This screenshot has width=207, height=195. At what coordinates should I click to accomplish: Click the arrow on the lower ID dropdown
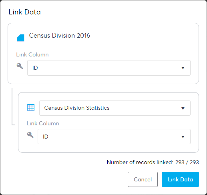[183, 137]
